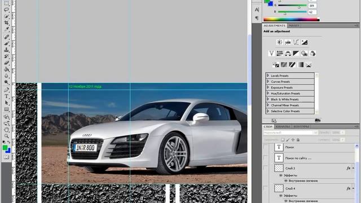361x203 pixels.
Task: Select the Blur tool
Action: (x=6, y=76)
